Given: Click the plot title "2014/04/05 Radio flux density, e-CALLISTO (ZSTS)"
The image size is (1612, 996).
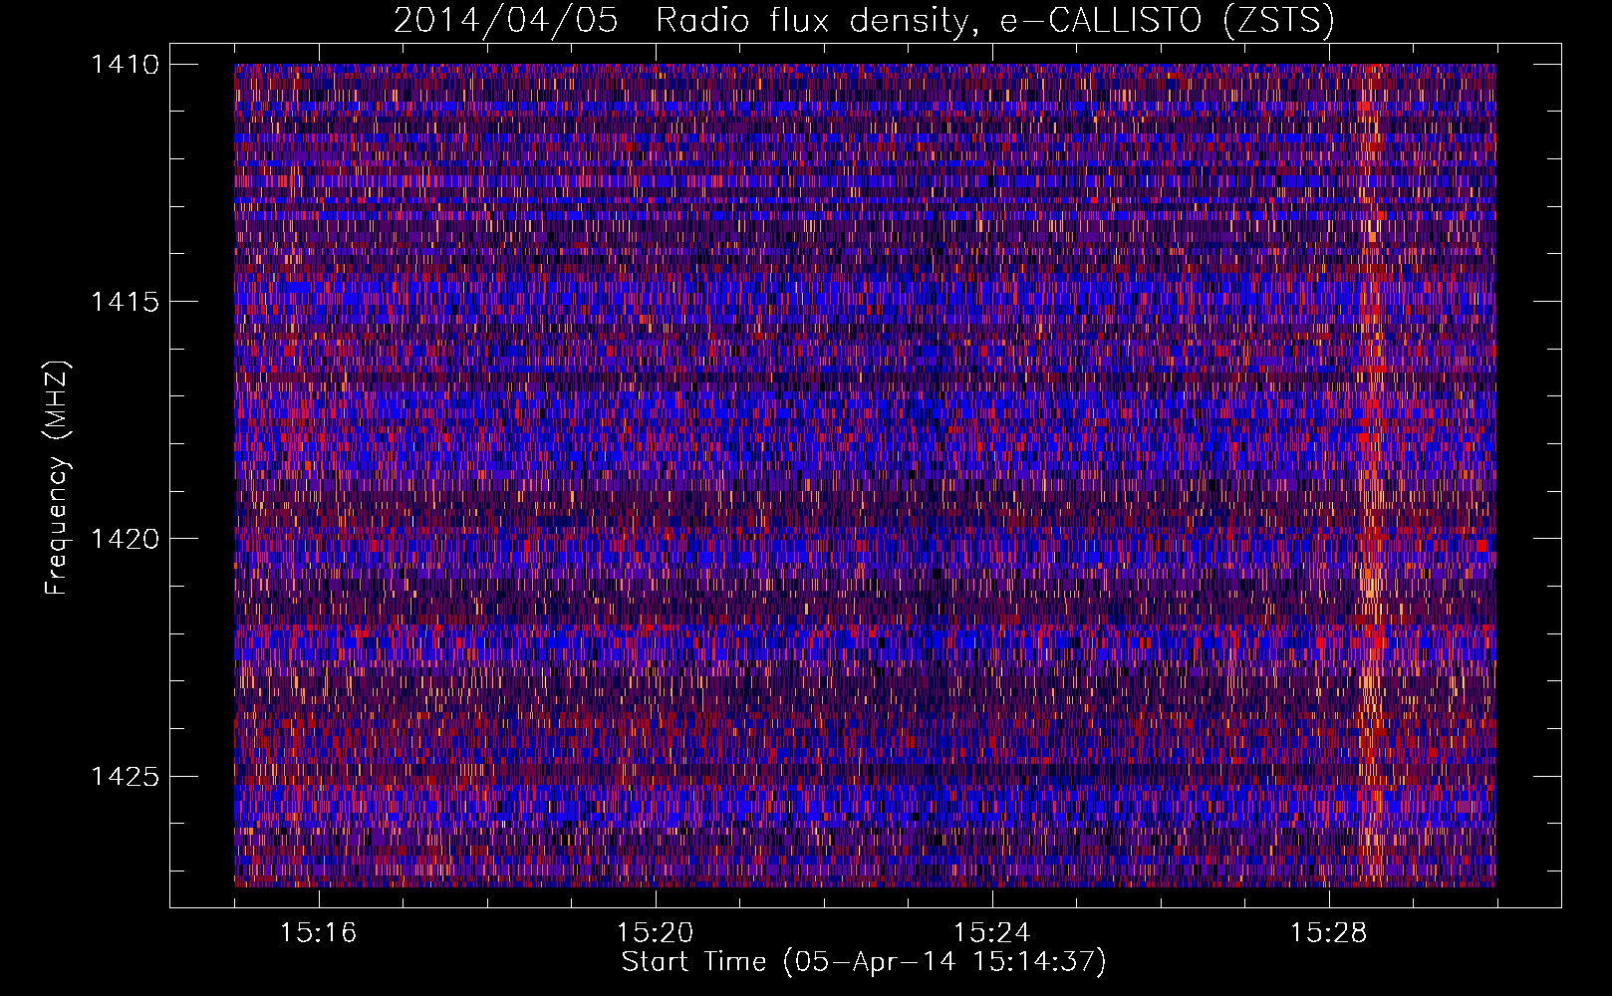Looking at the screenshot, I should [x=864, y=21].
